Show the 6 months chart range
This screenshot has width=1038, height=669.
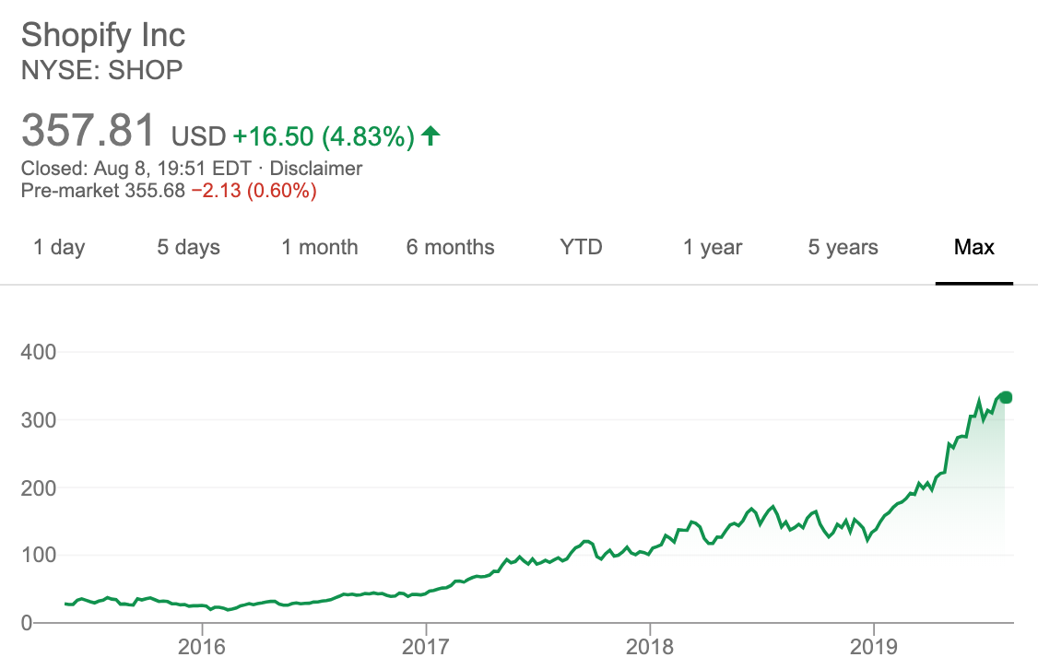450,248
